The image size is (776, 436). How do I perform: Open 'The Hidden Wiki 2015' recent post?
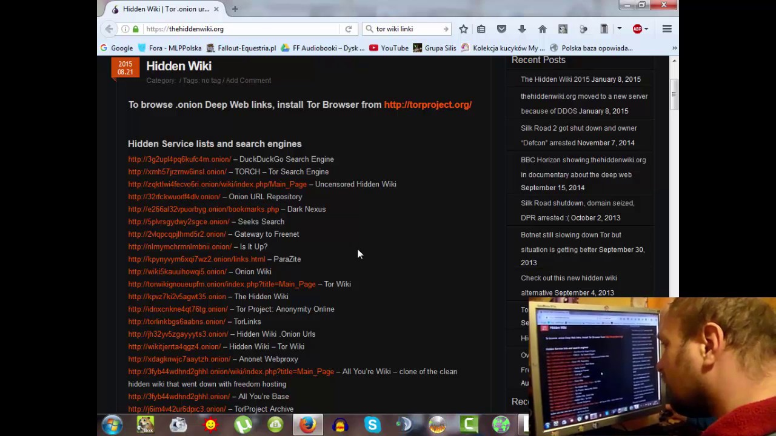point(555,79)
